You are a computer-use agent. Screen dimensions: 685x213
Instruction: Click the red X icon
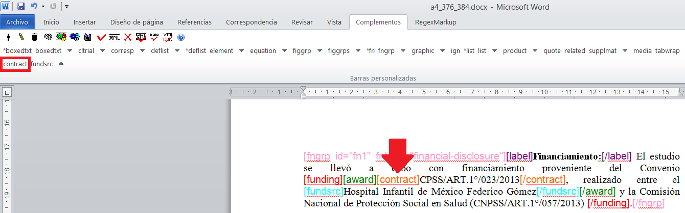coord(128,37)
